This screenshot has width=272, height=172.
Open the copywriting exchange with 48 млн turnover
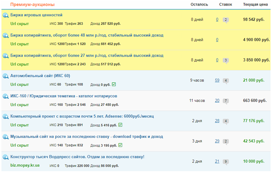coord(87,35)
